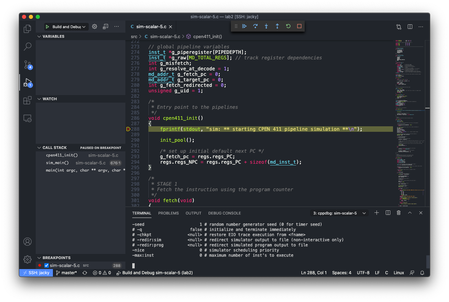Open the Extensions view
Viewport: 449px width, 302px height.
click(x=27, y=101)
